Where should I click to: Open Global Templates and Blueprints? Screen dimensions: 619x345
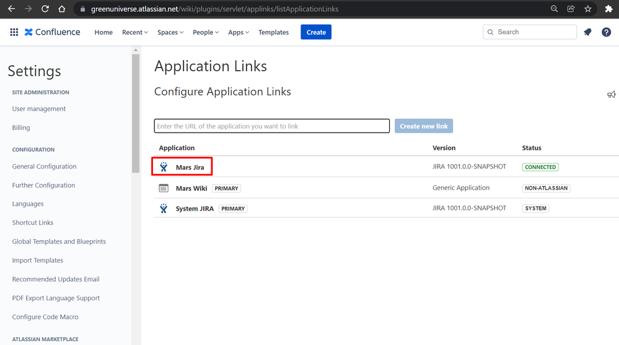(59, 241)
